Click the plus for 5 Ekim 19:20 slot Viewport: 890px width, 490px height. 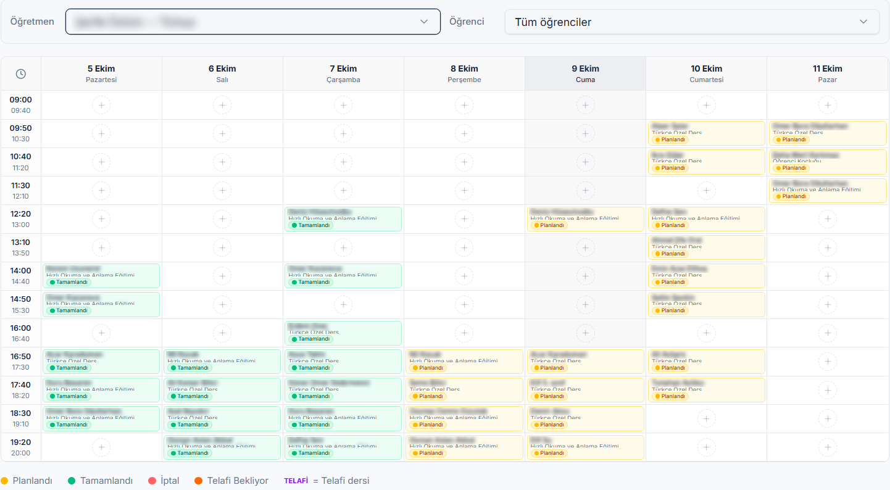pyautogui.click(x=101, y=447)
